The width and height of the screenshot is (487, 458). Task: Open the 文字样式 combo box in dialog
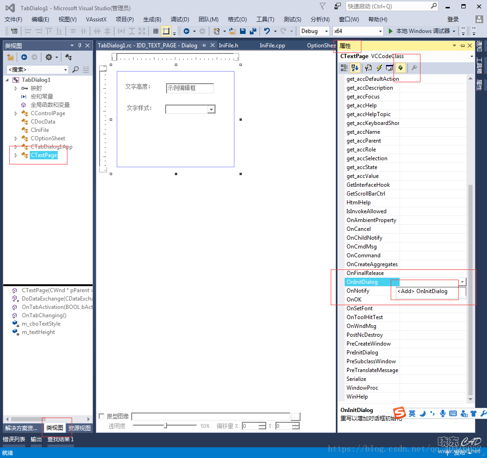[211, 109]
